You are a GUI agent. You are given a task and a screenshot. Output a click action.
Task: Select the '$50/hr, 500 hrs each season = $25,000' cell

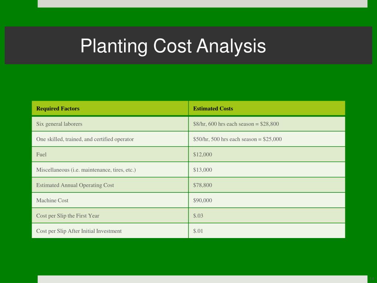[x=267, y=139]
